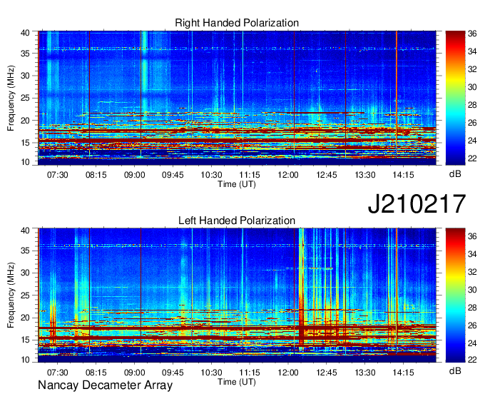Image resolution: width=485 pixels, height=394 pixels.
Task: Click 09:45 time tick under Right Handed plot
Action: pyautogui.click(x=173, y=175)
